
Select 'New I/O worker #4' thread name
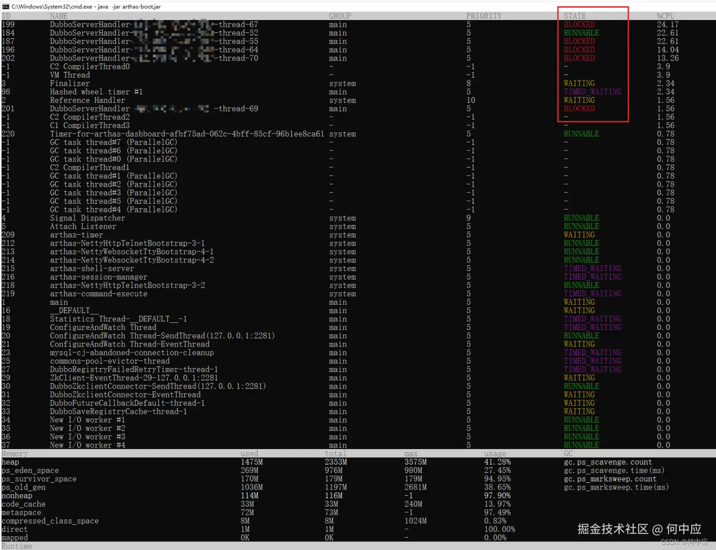(x=87, y=445)
